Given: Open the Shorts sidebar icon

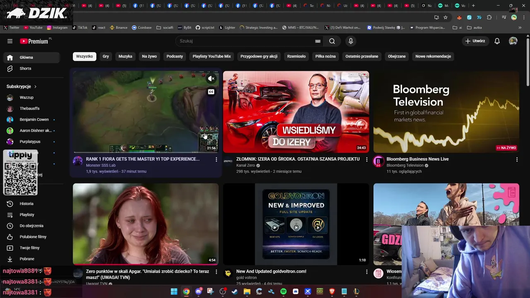Looking at the screenshot, I should [10, 68].
